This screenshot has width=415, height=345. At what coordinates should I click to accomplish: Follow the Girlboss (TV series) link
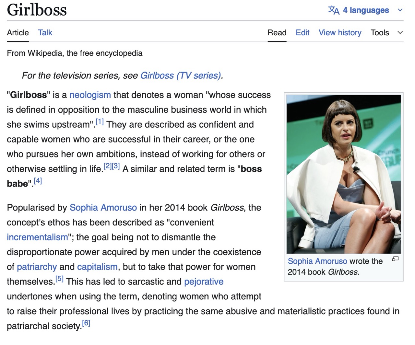[x=181, y=75]
